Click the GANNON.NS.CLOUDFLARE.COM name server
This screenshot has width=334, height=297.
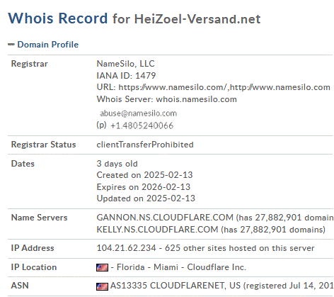(165, 218)
